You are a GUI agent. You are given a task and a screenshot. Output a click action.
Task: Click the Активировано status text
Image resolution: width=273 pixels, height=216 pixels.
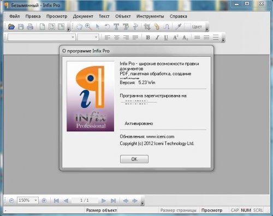(139, 123)
